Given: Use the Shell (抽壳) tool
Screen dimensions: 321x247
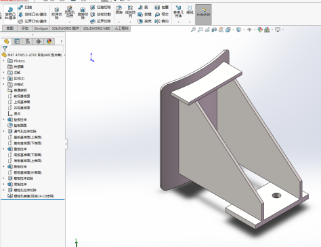Looking at the screenshot, I should pyautogui.click(x=145, y=21).
